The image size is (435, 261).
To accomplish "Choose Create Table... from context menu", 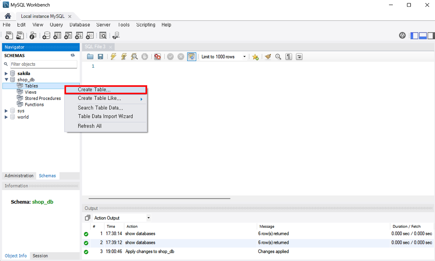I will coord(106,90).
